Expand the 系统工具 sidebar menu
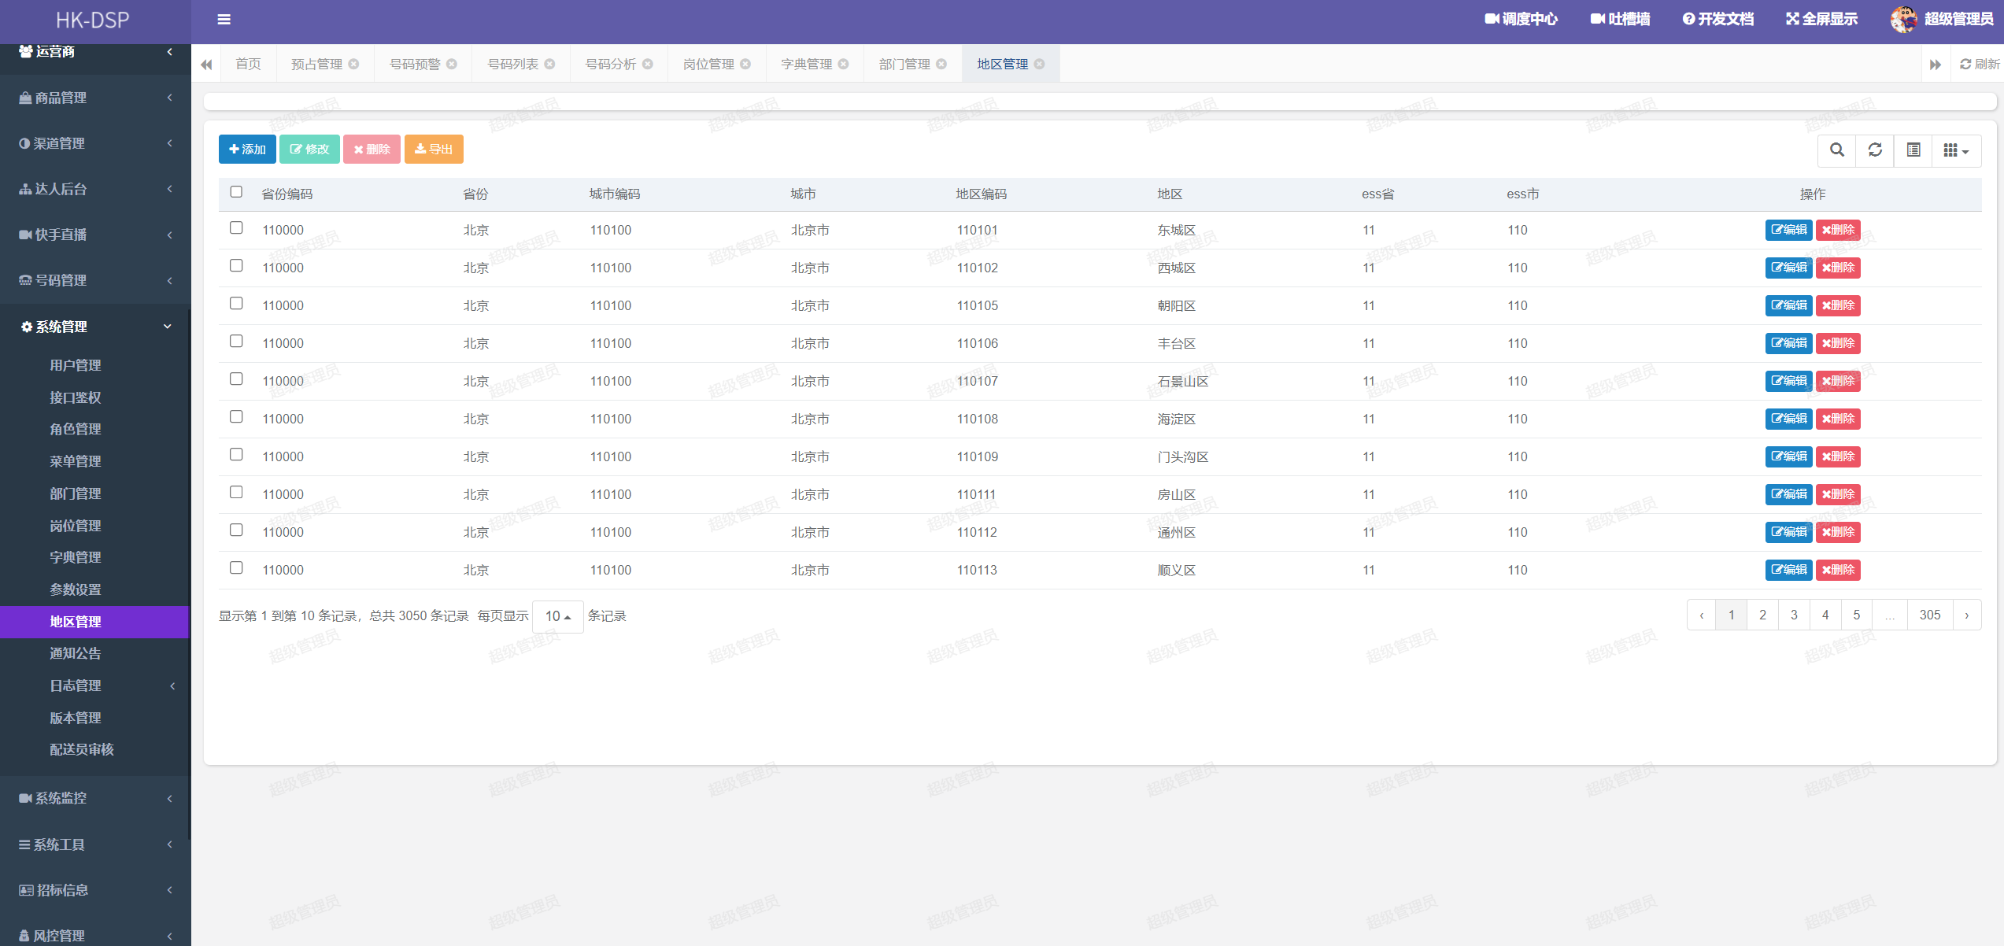Screen dimensions: 2004x946 [95, 844]
